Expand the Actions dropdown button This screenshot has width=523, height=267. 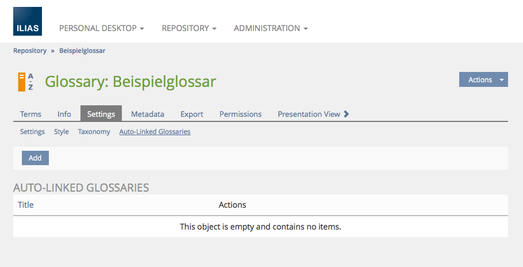pos(483,80)
